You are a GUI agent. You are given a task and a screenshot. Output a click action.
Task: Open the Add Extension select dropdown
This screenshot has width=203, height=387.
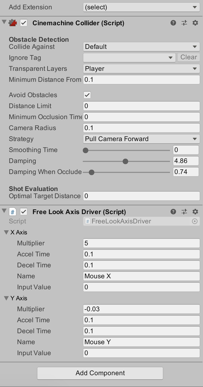point(141,7)
